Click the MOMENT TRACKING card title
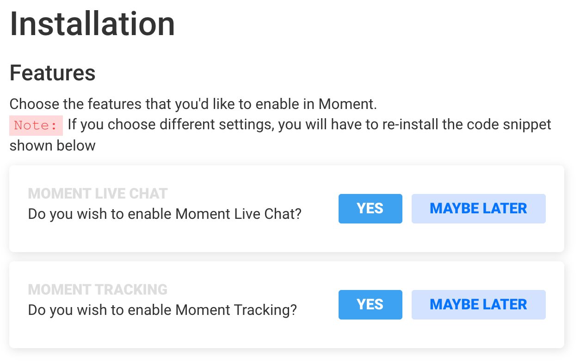This screenshot has width=580, height=362. 98,290
